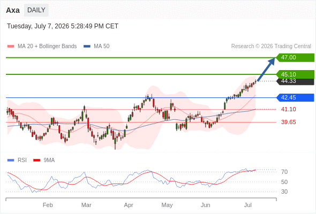Viewport: 316px width, 214px height.
Task: Click the Feb axis label
Action: (x=48, y=205)
